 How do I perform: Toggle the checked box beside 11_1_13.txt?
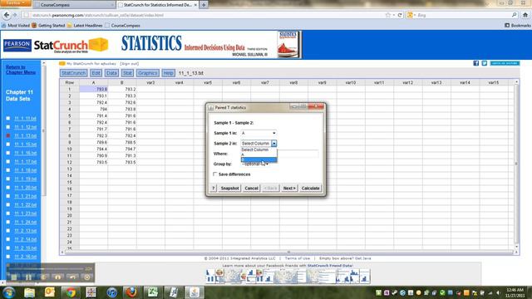(x=8, y=135)
